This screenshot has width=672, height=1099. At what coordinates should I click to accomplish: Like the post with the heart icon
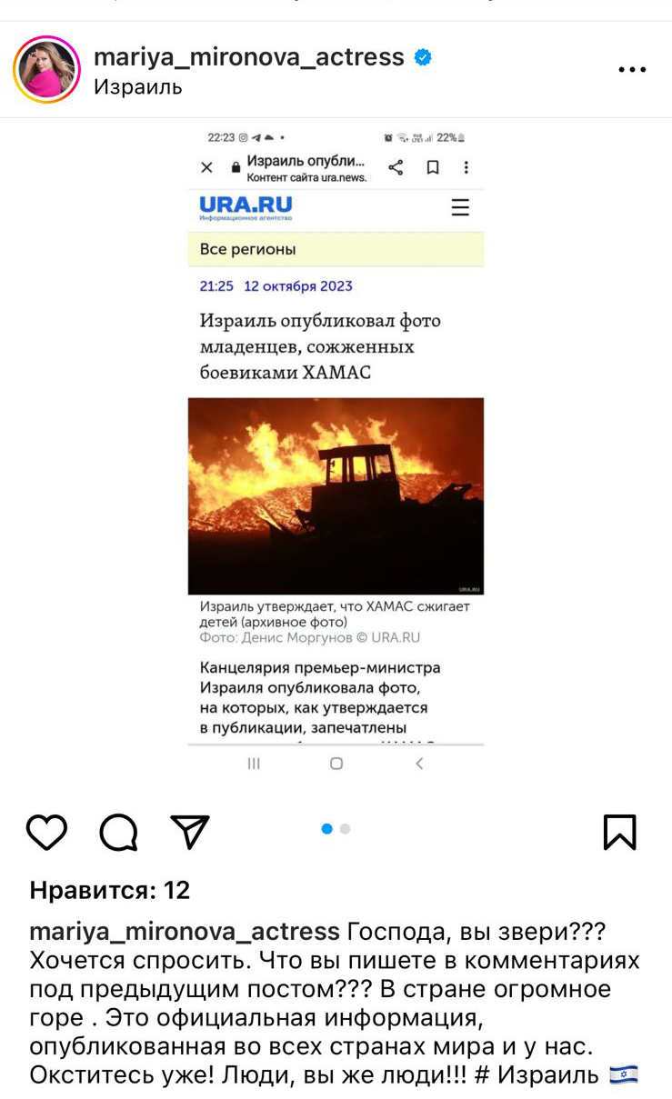[x=46, y=832]
